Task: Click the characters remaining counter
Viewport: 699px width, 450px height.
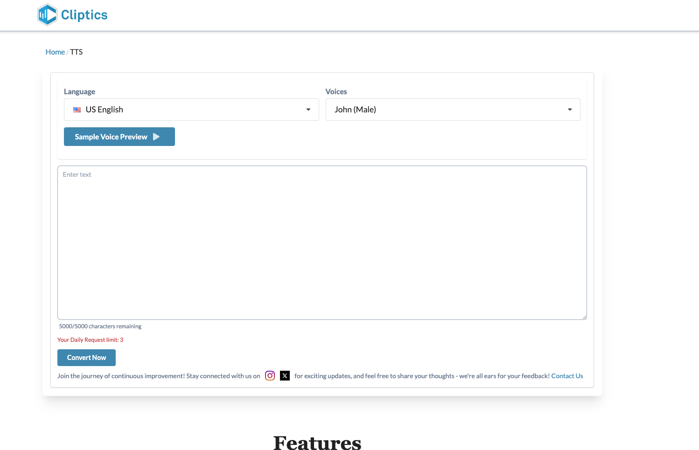Action: coord(100,326)
